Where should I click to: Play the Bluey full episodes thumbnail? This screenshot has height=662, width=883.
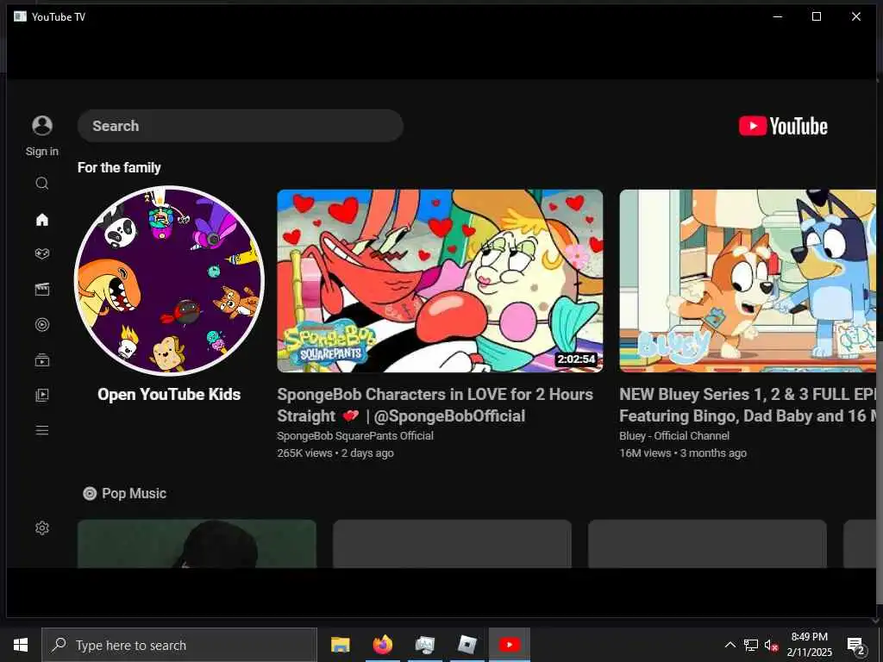click(748, 281)
